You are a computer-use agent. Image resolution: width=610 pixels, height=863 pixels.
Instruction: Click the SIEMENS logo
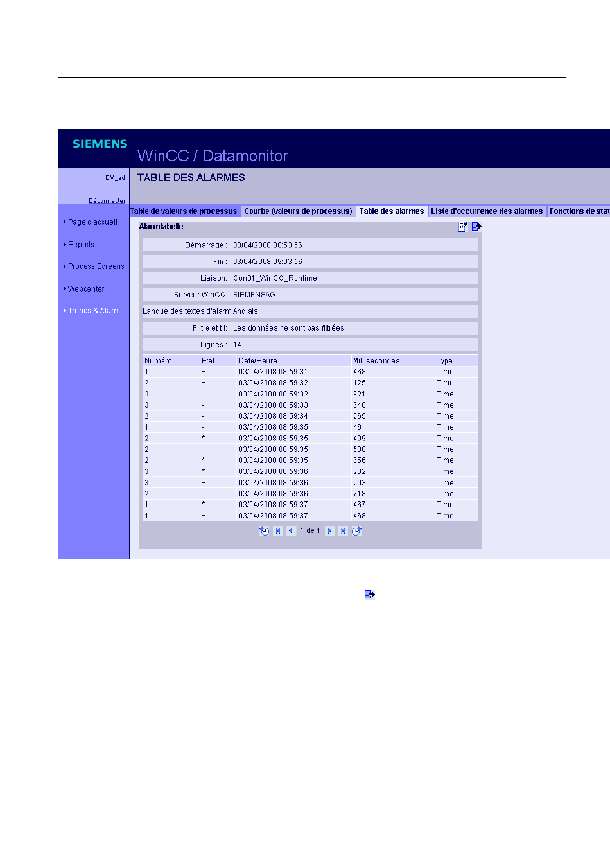(100, 144)
